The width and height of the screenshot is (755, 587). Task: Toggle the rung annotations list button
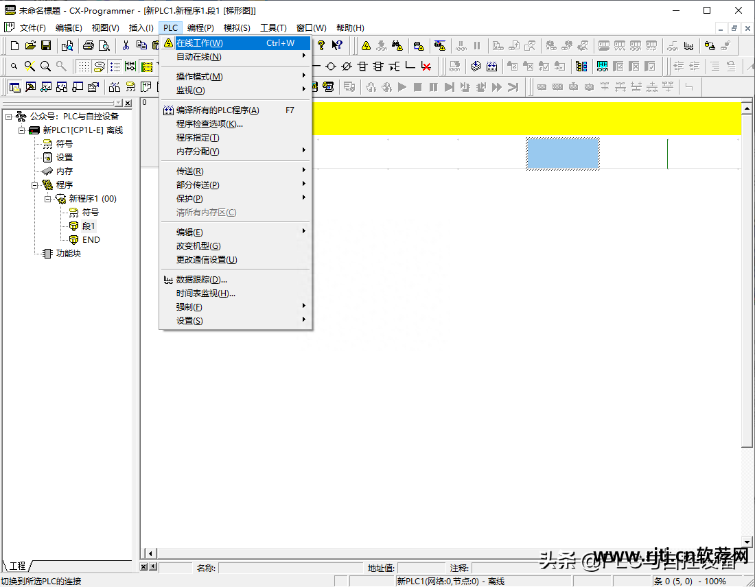click(115, 67)
